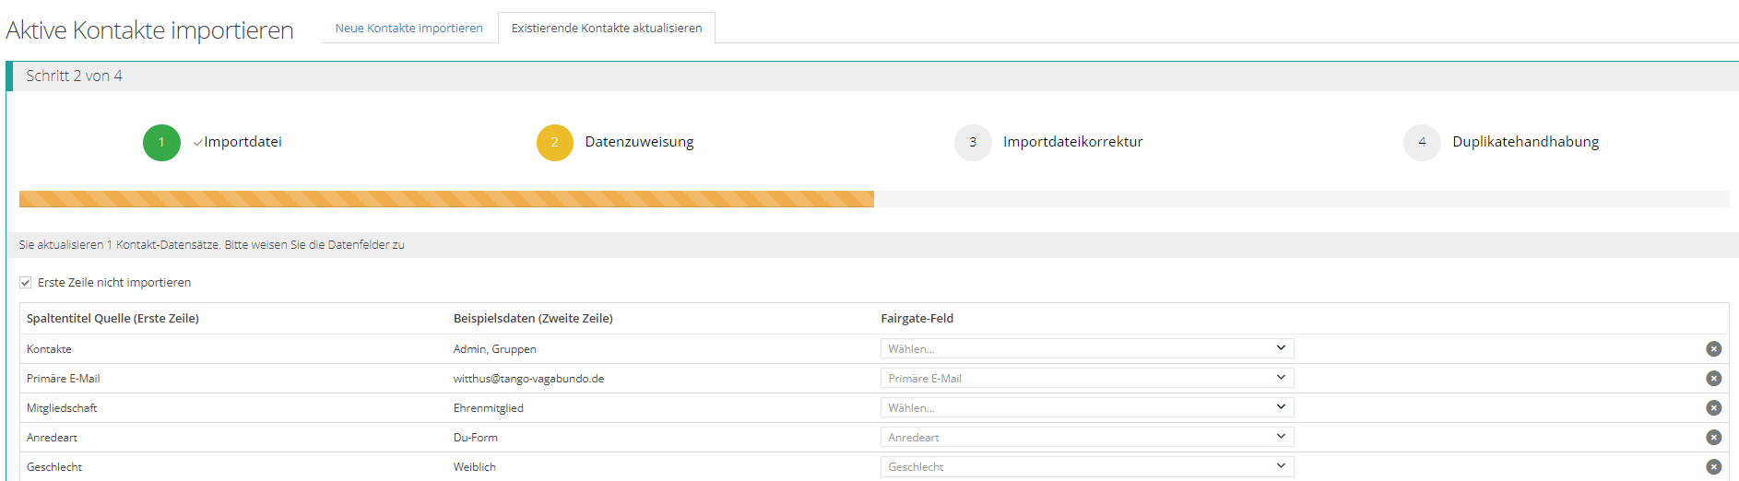Click the step 3 circle icon

coord(972,143)
